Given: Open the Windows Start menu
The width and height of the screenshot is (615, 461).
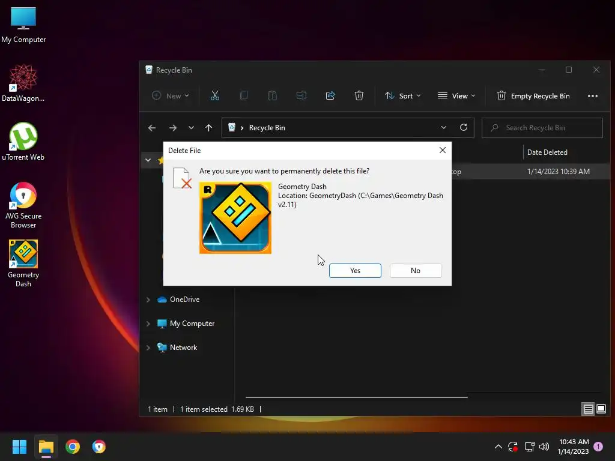Looking at the screenshot, I should [x=19, y=447].
